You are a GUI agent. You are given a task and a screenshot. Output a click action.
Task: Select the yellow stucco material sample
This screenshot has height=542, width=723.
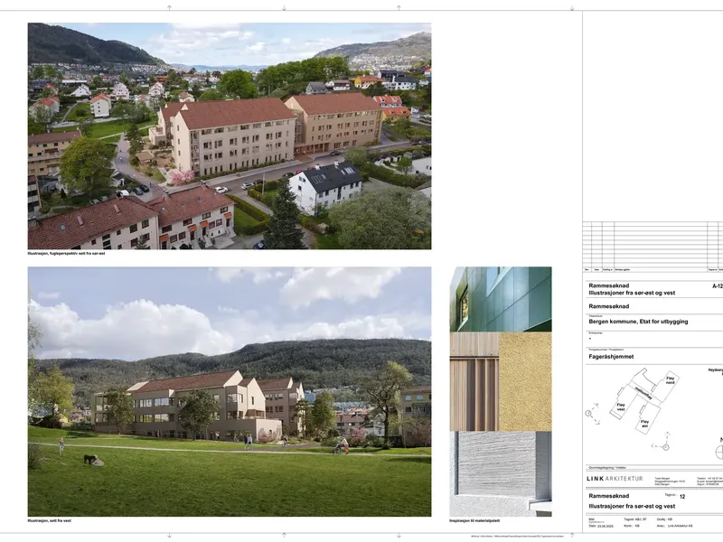526,381
